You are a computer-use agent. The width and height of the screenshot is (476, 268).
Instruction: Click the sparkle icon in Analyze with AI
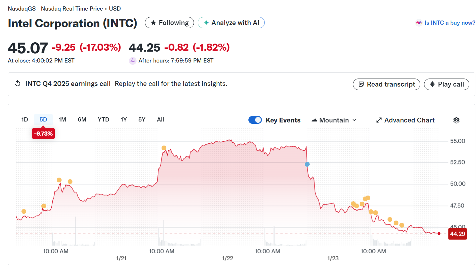[206, 23]
